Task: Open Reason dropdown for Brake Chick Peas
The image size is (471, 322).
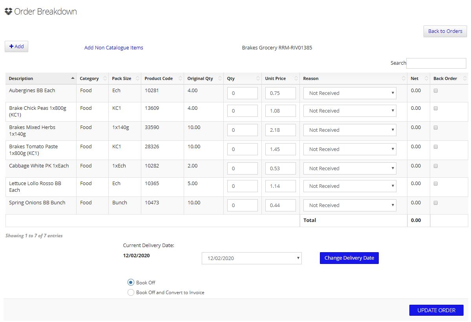Action: tap(350, 111)
